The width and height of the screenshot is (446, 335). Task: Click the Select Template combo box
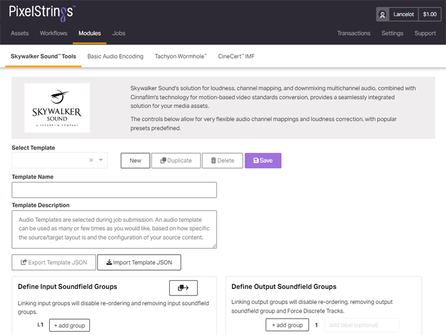tap(59, 160)
